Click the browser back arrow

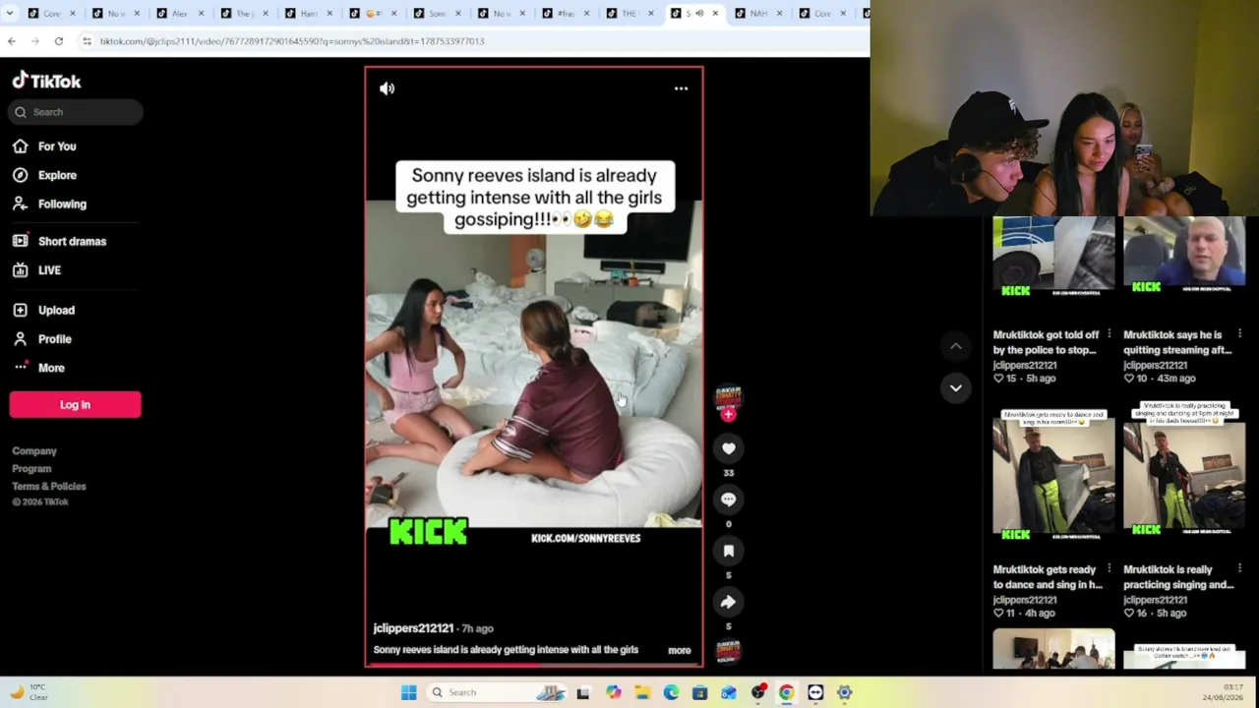pyautogui.click(x=12, y=41)
